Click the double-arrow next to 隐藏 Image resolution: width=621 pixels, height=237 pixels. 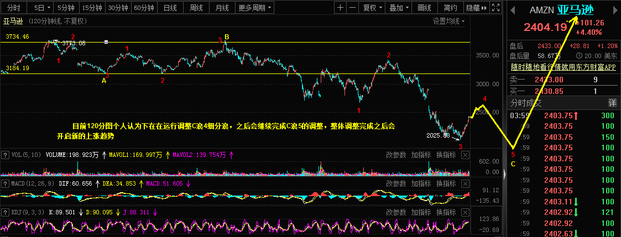tap(484, 8)
